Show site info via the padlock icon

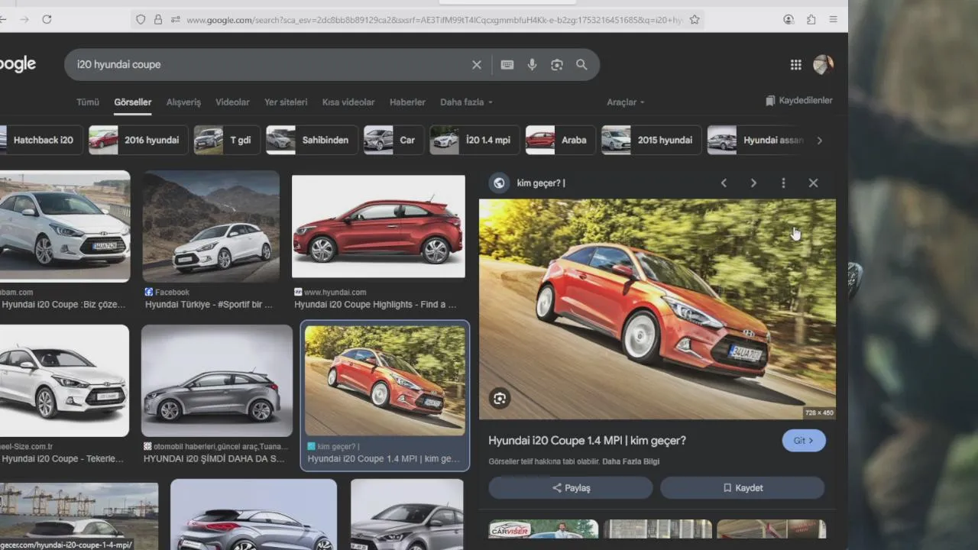point(158,20)
